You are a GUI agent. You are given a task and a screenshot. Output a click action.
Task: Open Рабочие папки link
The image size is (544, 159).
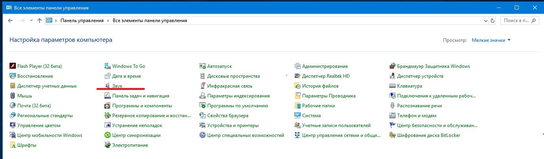coord(318,106)
